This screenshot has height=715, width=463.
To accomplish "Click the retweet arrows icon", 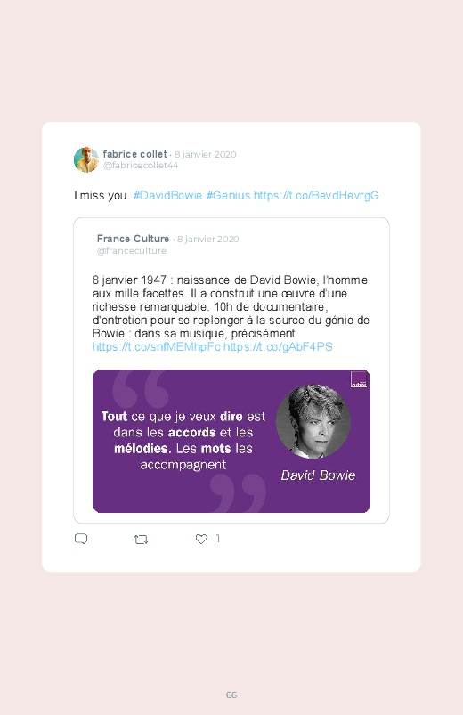I will [x=141, y=540].
